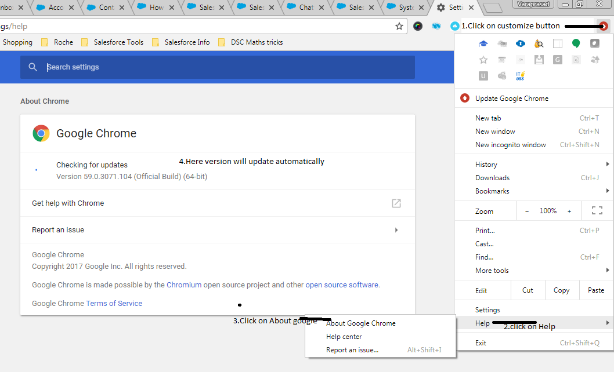Select New tab from the Chrome menu
Viewport: 614px width, 372px height.
534,118
